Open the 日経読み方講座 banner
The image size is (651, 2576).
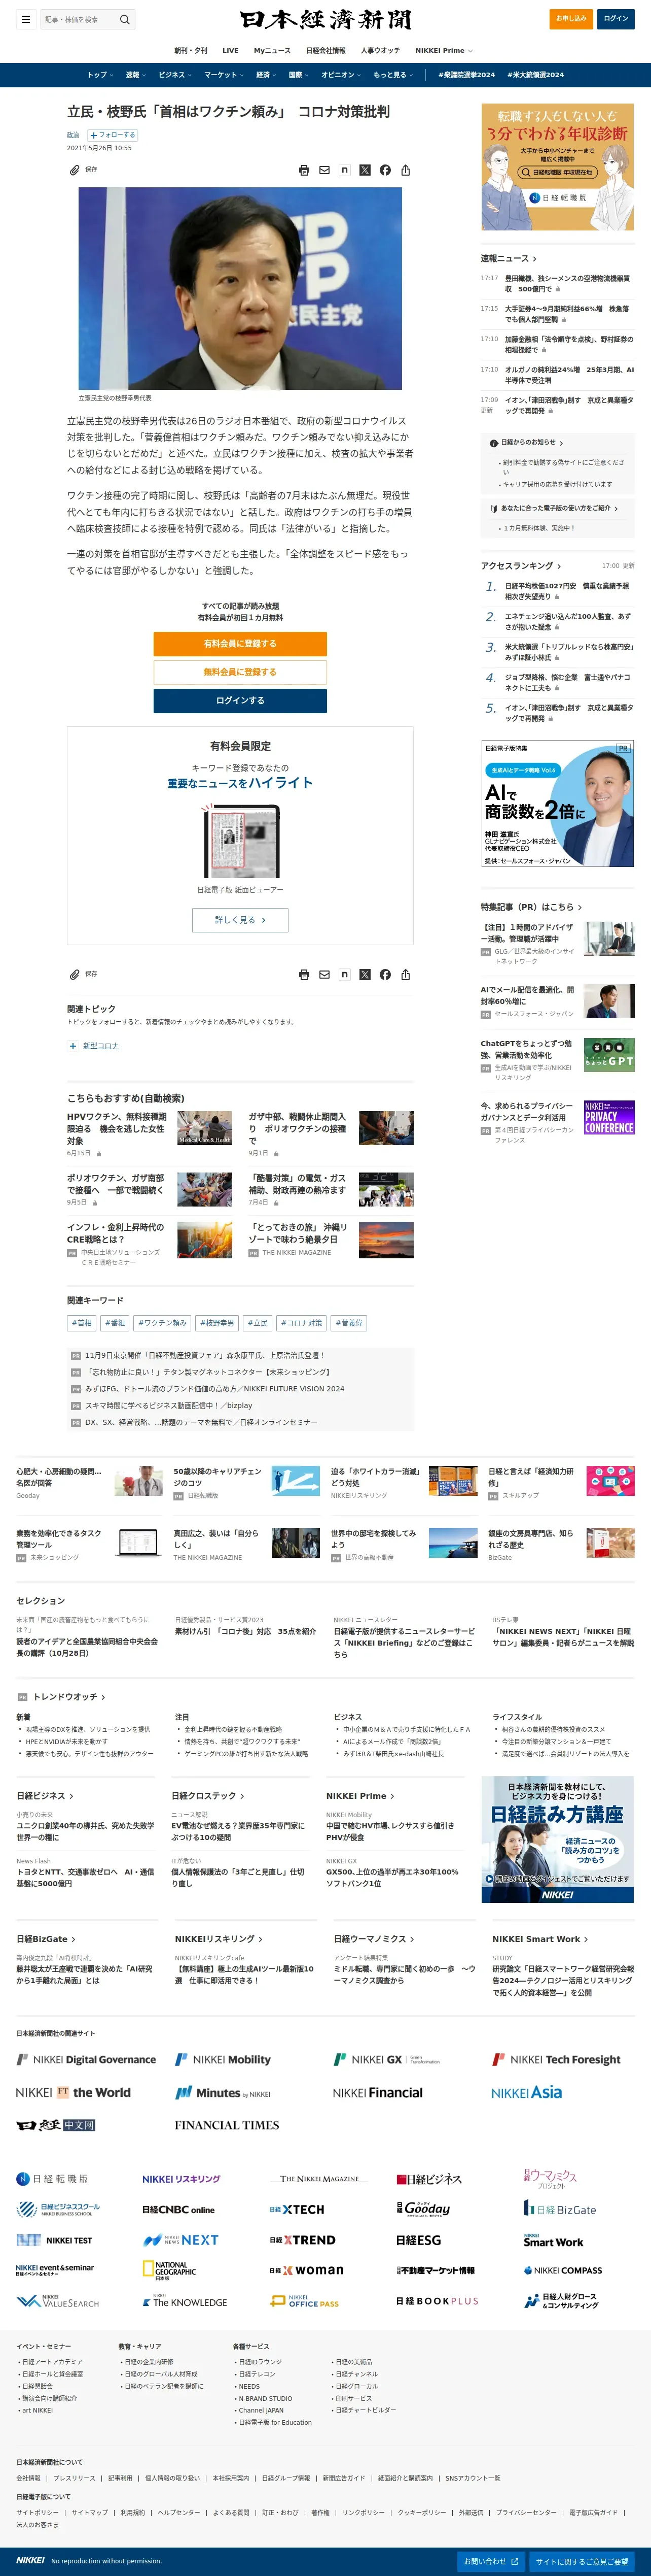[557, 1839]
